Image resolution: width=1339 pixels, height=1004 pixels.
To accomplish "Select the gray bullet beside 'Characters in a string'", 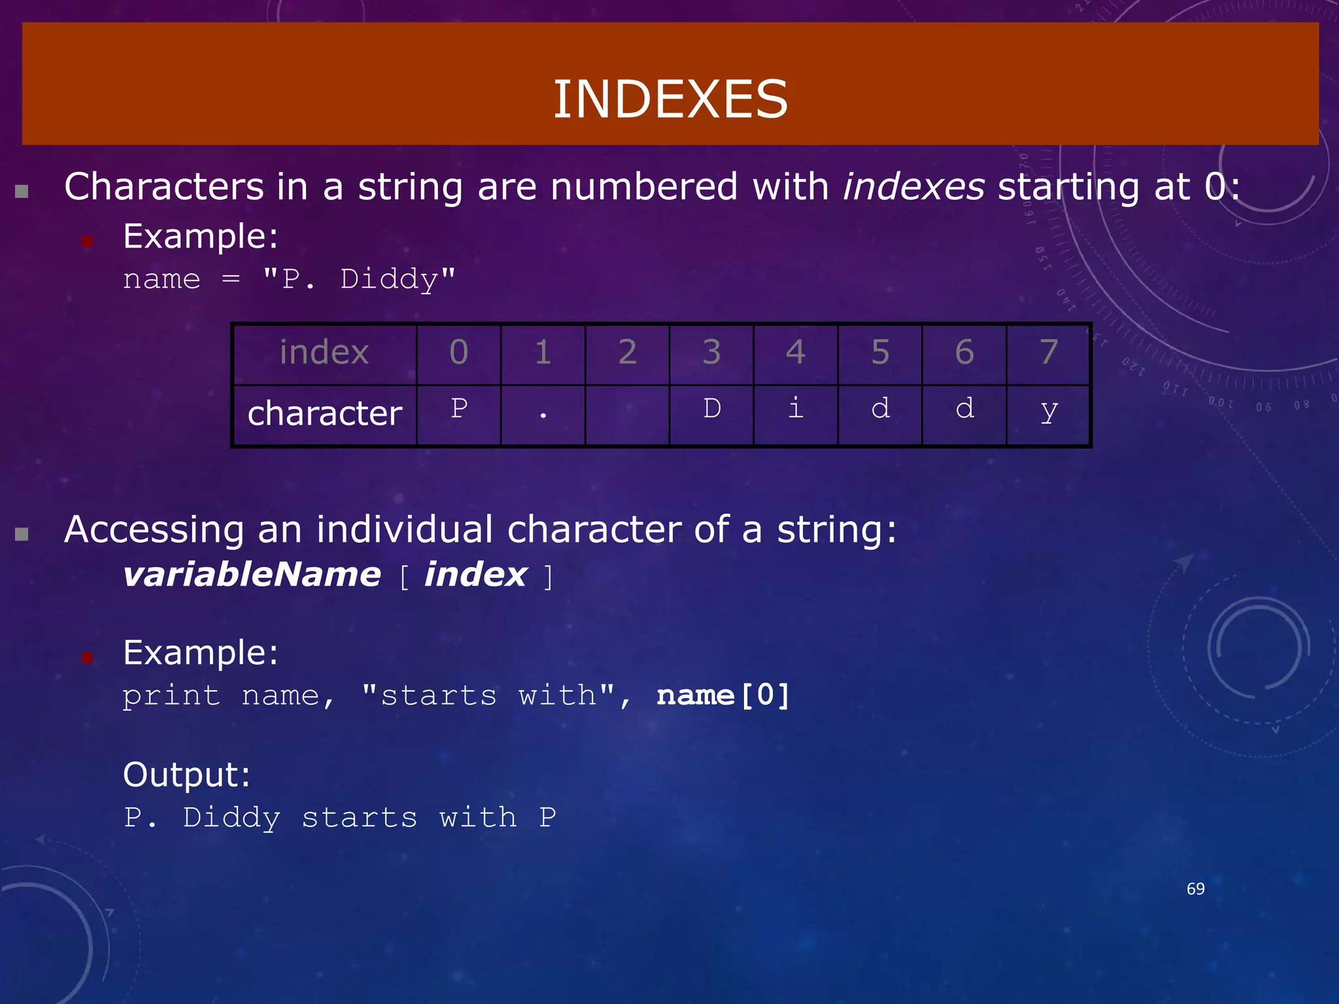I will pos(22,192).
